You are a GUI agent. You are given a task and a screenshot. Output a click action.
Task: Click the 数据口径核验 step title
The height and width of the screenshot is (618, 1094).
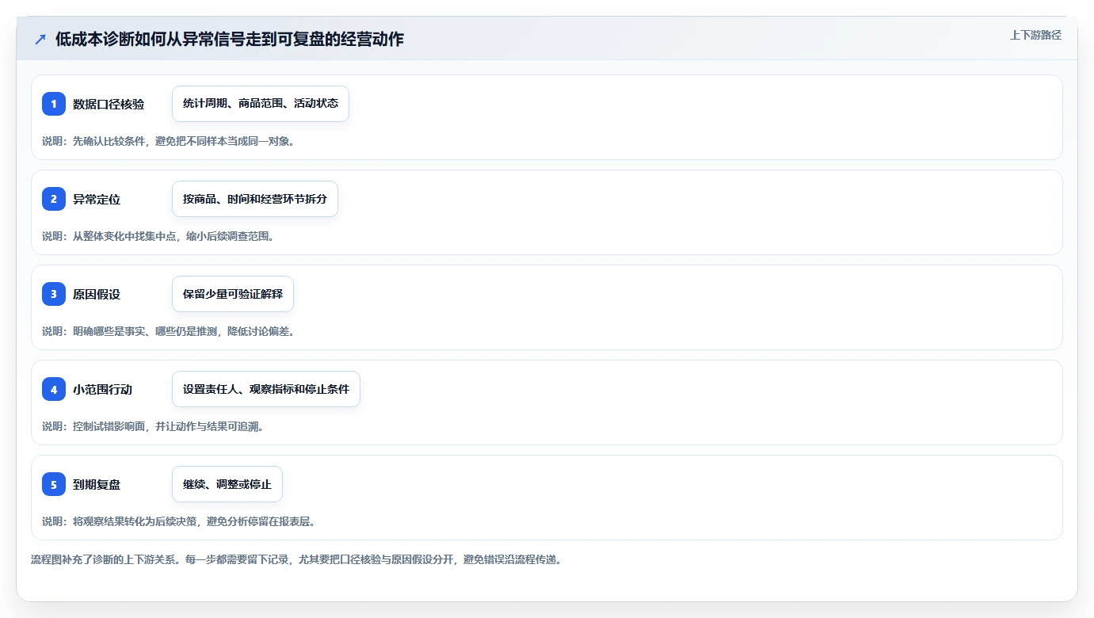click(109, 105)
